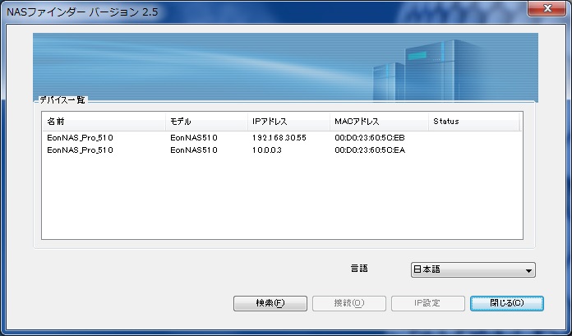The image size is (572, 336).
Task: Click the モデル column header
Action: pos(205,122)
